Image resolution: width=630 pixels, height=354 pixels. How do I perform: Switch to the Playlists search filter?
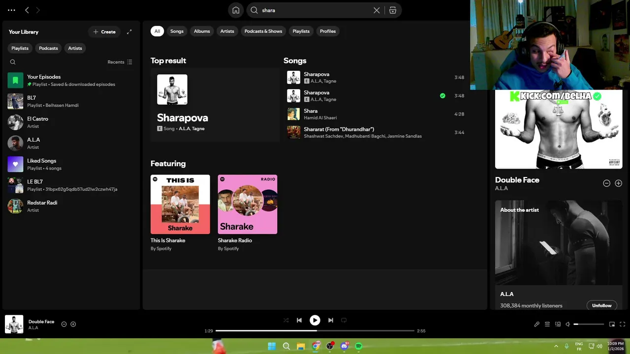(301, 31)
